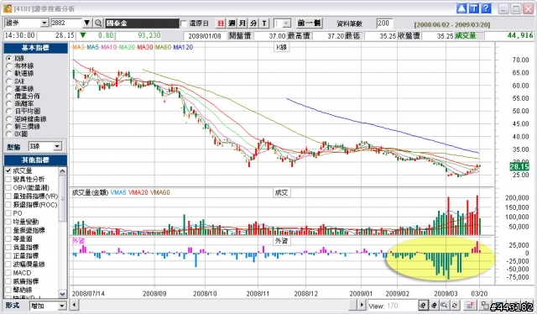Uncheck the 成交量 indicator checkbox

point(8,170)
